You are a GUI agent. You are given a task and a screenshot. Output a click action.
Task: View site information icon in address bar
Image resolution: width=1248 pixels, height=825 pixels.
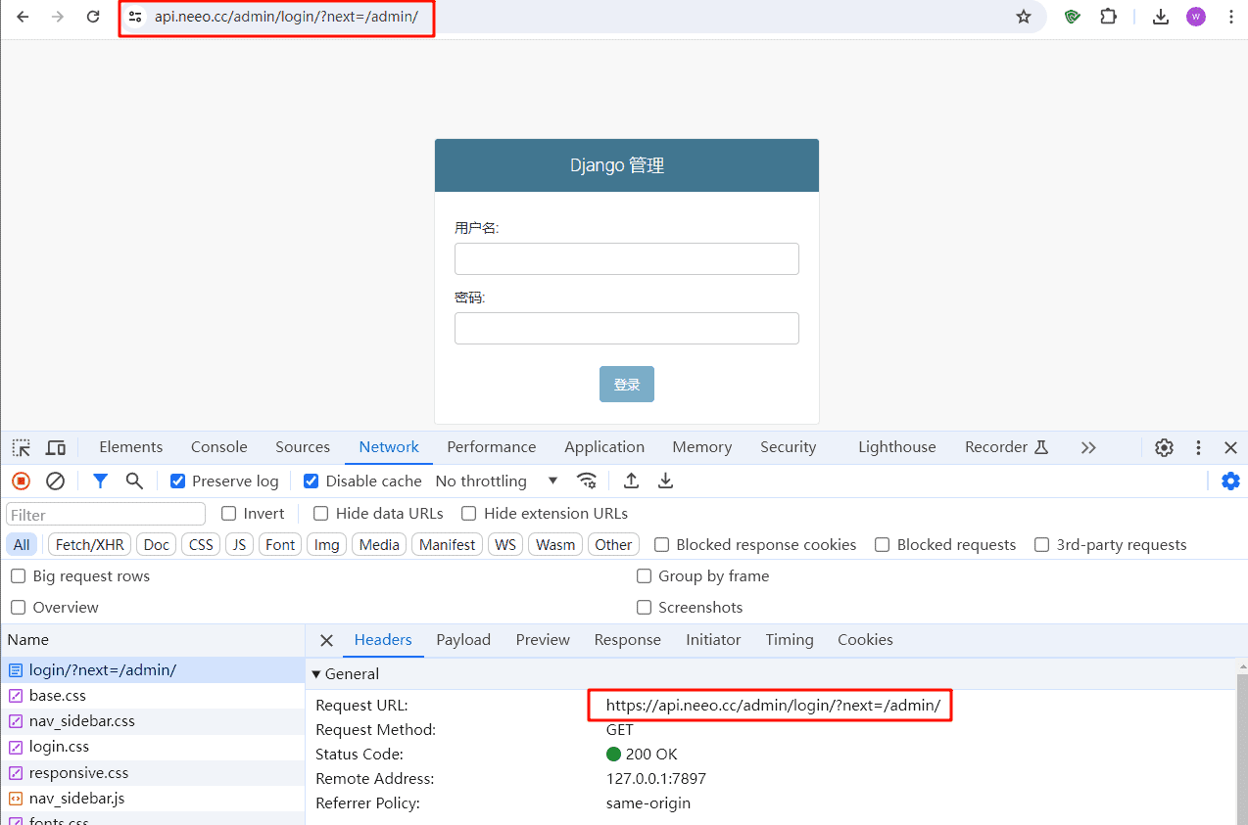click(135, 17)
